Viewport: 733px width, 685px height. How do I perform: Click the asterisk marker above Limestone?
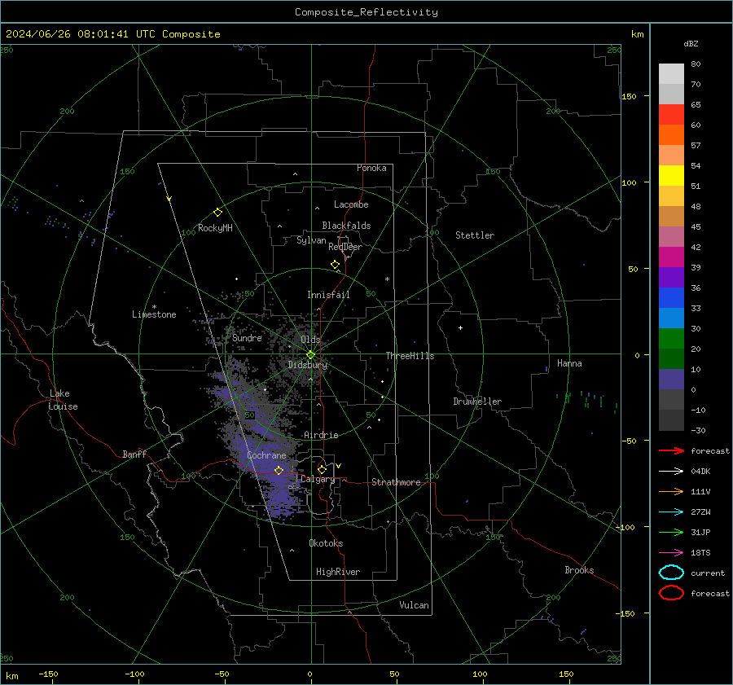coord(154,307)
